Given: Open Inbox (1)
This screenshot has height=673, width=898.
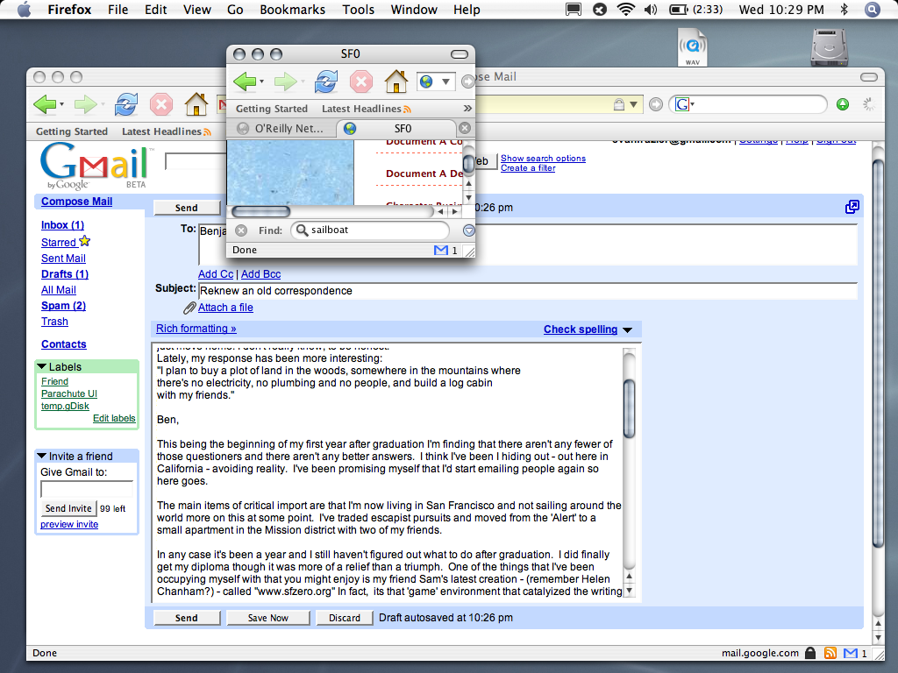Looking at the screenshot, I should 62,225.
